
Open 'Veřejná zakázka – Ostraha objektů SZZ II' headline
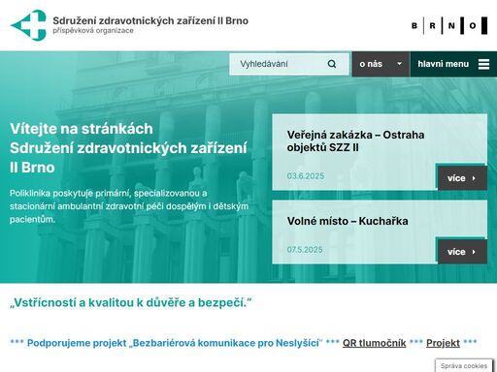(355, 140)
